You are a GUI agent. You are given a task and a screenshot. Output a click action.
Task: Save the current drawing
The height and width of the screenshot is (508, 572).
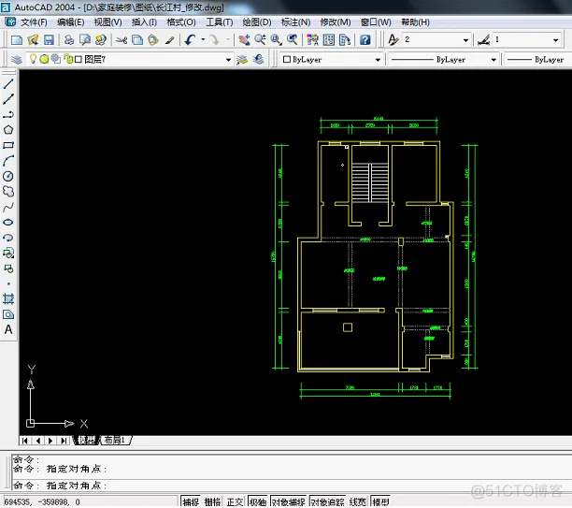49,39
